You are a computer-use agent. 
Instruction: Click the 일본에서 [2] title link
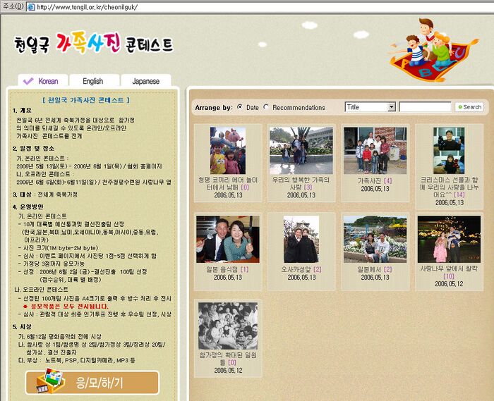click(x=375, y=269)
